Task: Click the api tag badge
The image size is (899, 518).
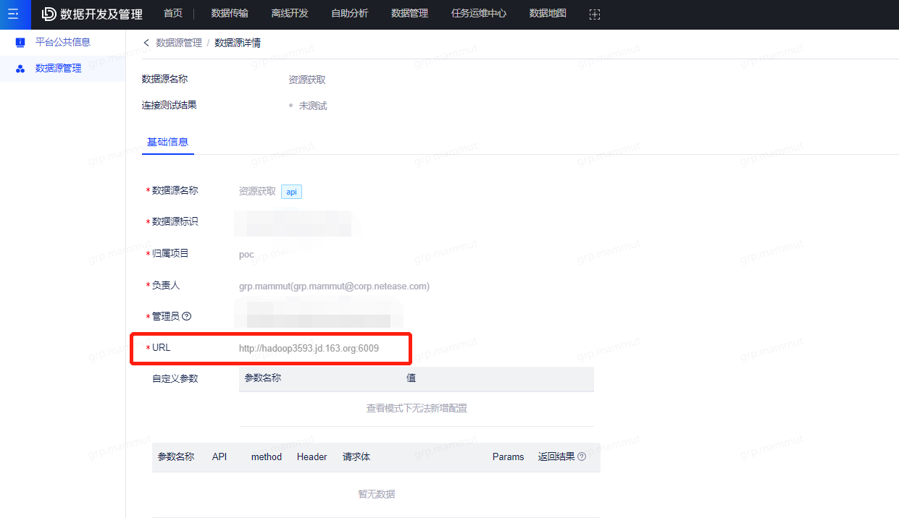Action: [291, 192]
